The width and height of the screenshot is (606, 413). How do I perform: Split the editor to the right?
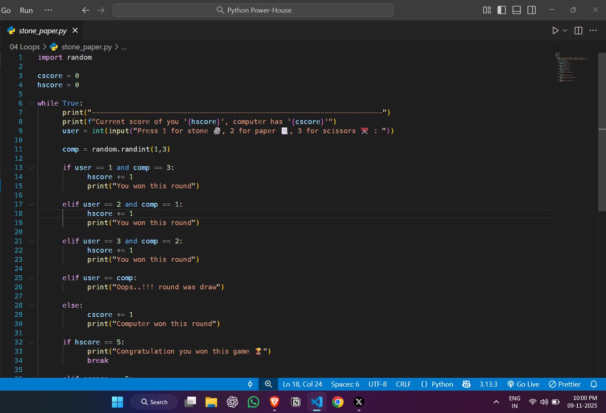click(579, 31)
